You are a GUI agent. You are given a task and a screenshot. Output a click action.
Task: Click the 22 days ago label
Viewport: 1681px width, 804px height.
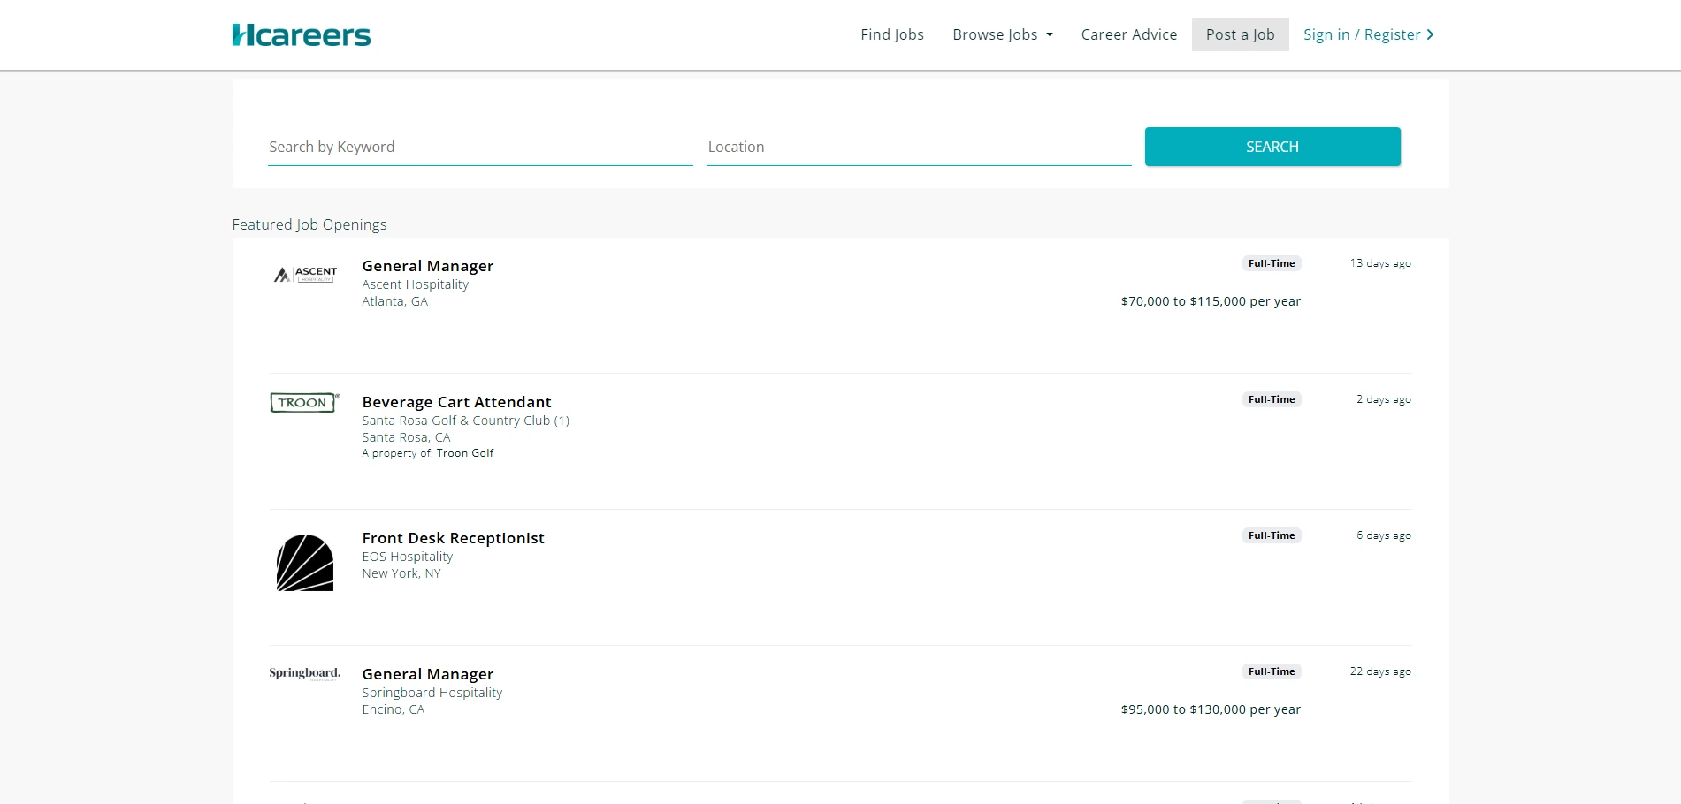click(x=1380, y=671)
